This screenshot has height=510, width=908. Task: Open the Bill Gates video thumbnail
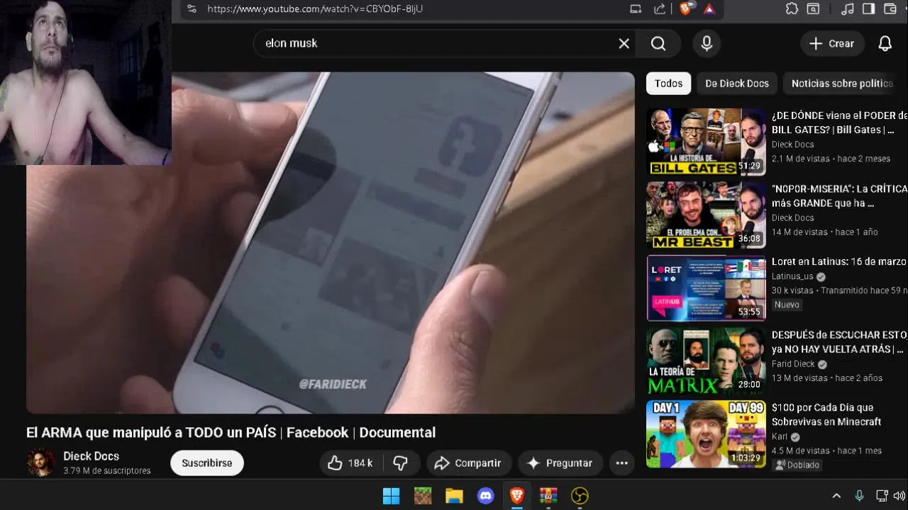(706, 142)
